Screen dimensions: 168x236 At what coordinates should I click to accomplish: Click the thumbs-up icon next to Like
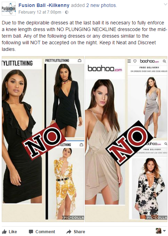pyautogui.click(x=5, y=231)
